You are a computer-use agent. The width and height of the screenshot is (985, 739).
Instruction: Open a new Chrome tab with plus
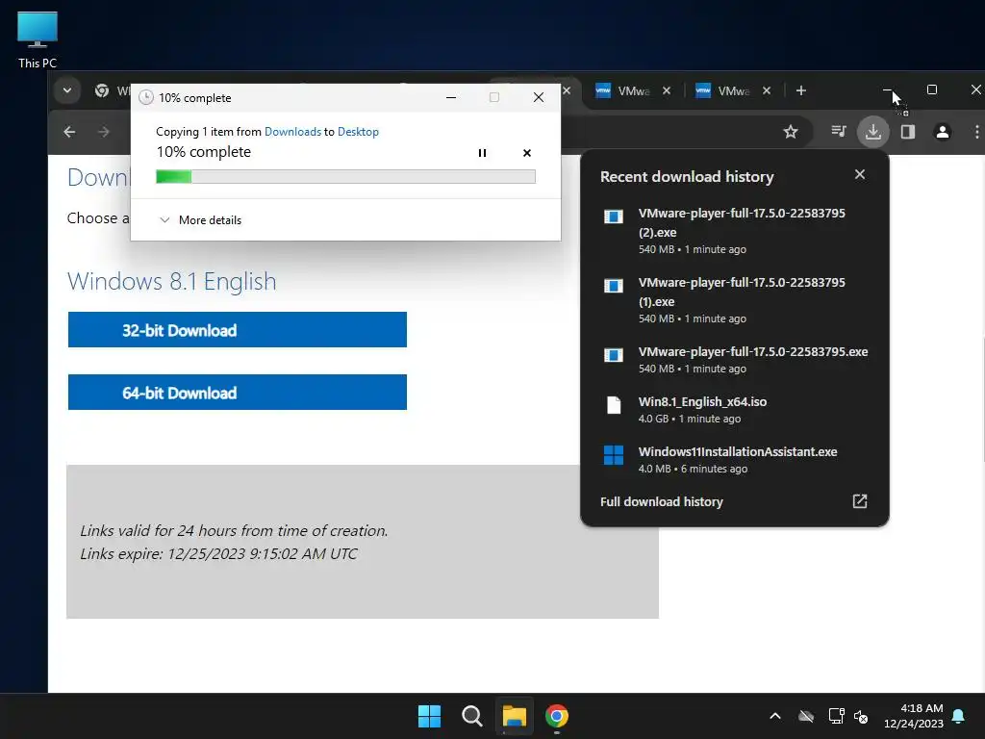point(801,90)
